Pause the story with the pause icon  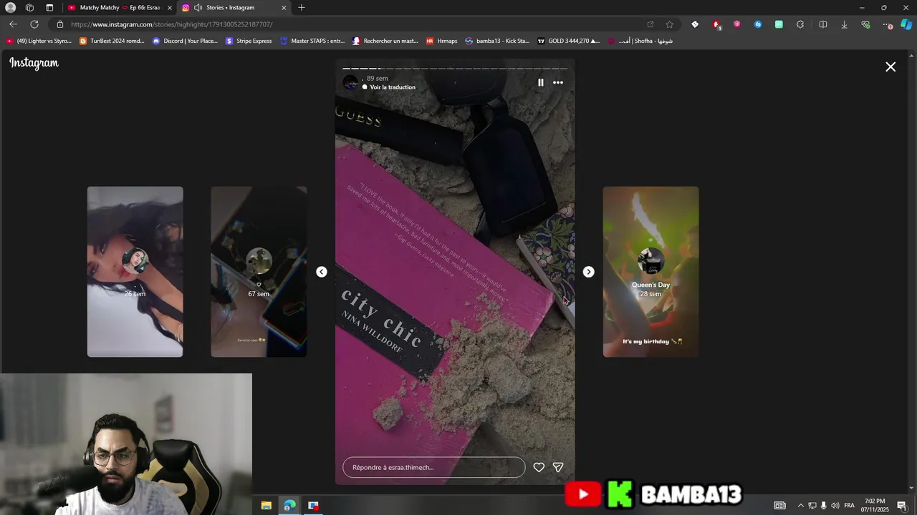pyautogui.click(x=540, y=82)
